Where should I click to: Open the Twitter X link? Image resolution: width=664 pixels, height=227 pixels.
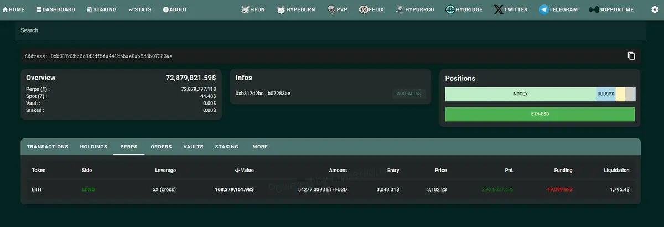tap(511, 9)
